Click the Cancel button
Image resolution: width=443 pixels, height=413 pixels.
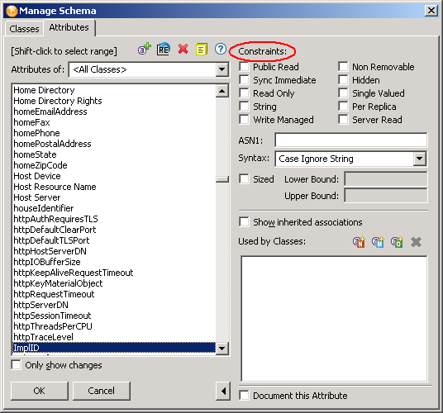(x=102, y=391)
